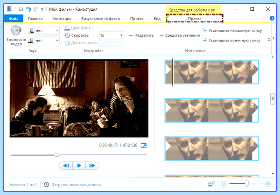Maximize the Киностудия window

[252, 9]
